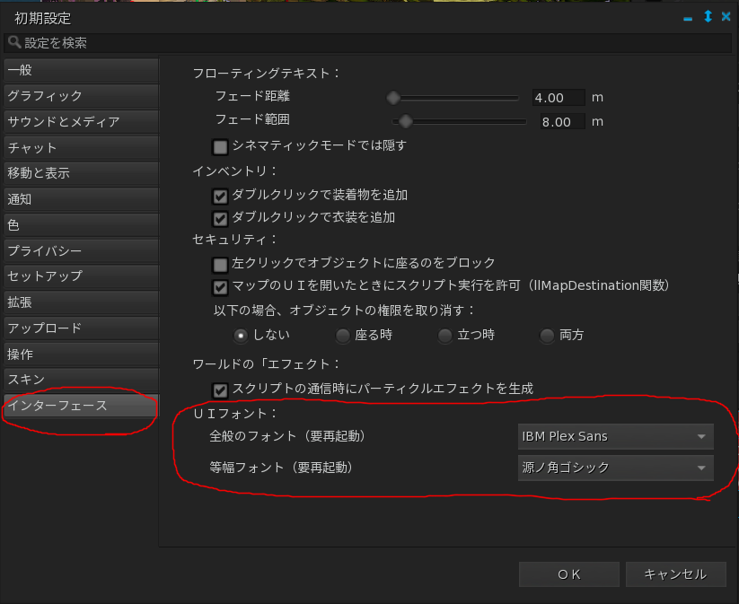Open the 通知 tab
Viewport: 739px width, 604px height.
(x=81, y=199)
